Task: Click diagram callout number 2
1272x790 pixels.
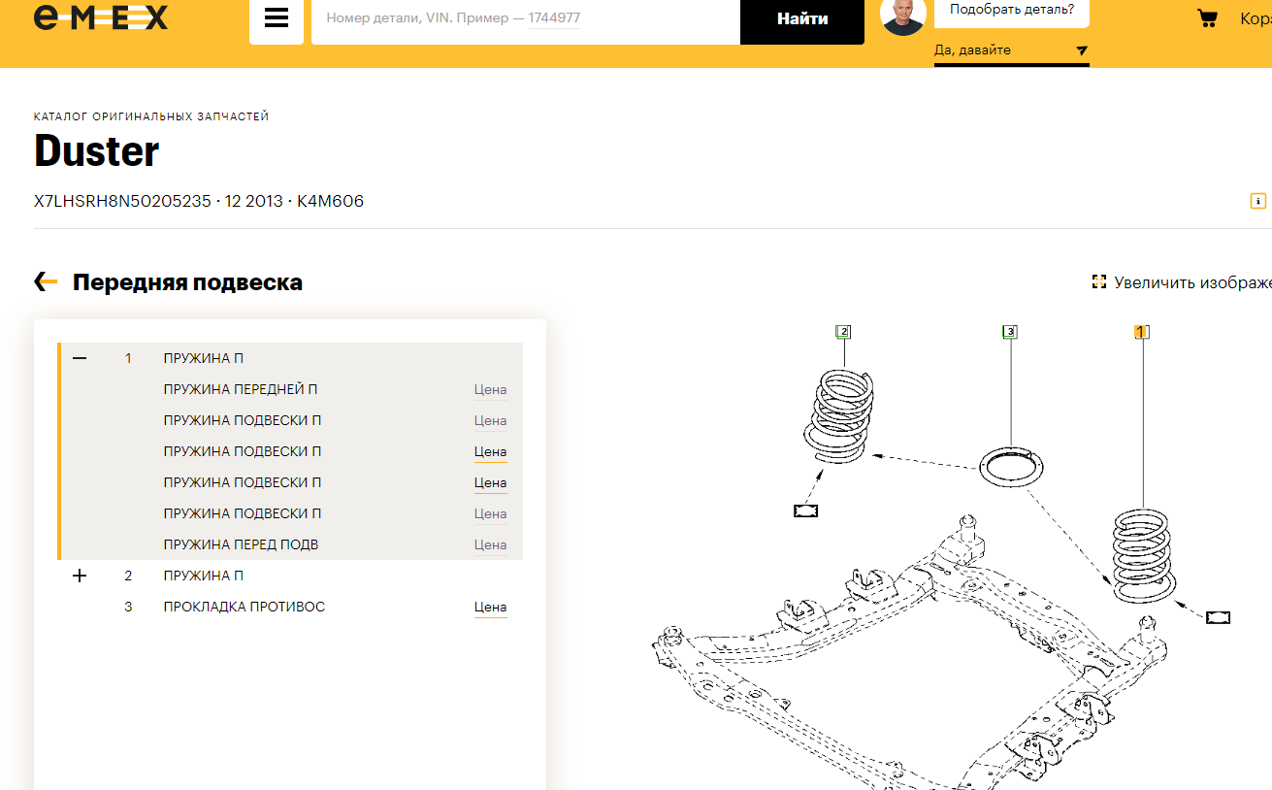Action: point(844,332)
